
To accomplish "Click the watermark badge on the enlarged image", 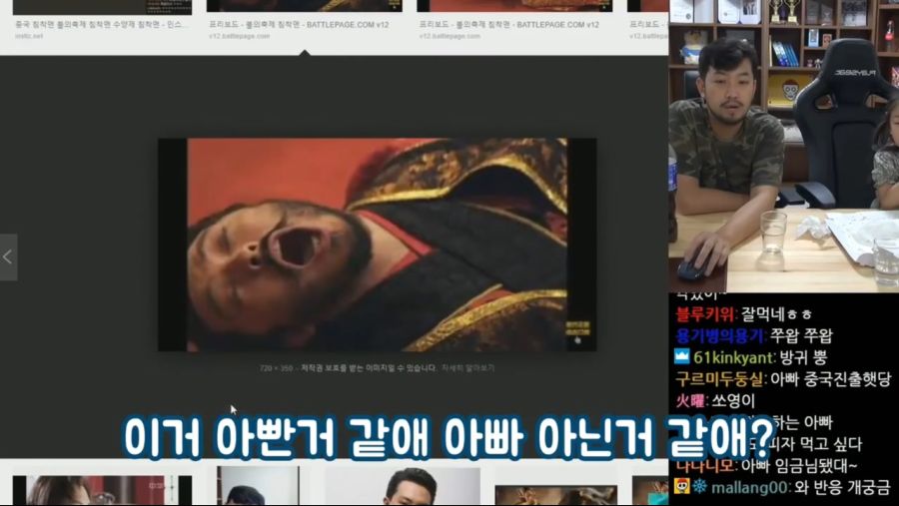I will [576, 326].
